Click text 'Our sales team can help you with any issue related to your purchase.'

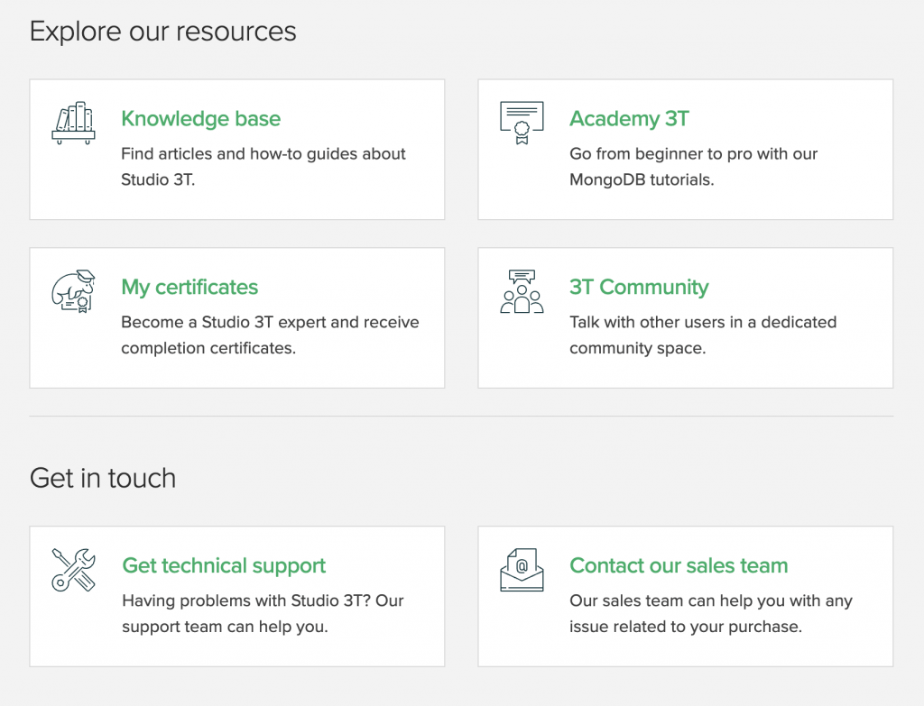[711, 613]
